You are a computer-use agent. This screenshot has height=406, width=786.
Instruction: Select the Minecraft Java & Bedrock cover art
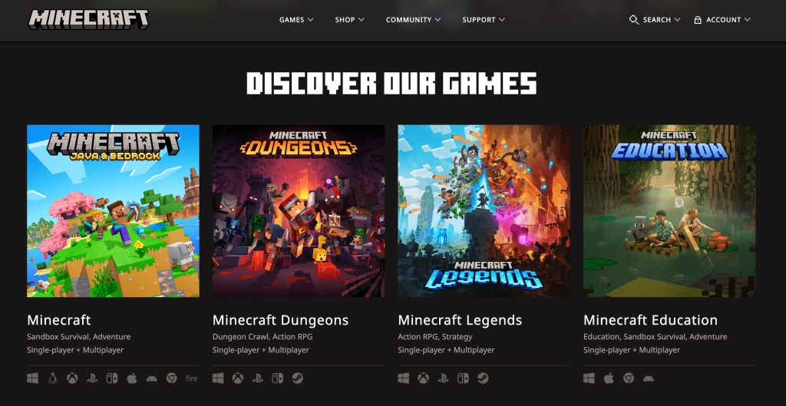pyautogui.click(x=113, y=211)
